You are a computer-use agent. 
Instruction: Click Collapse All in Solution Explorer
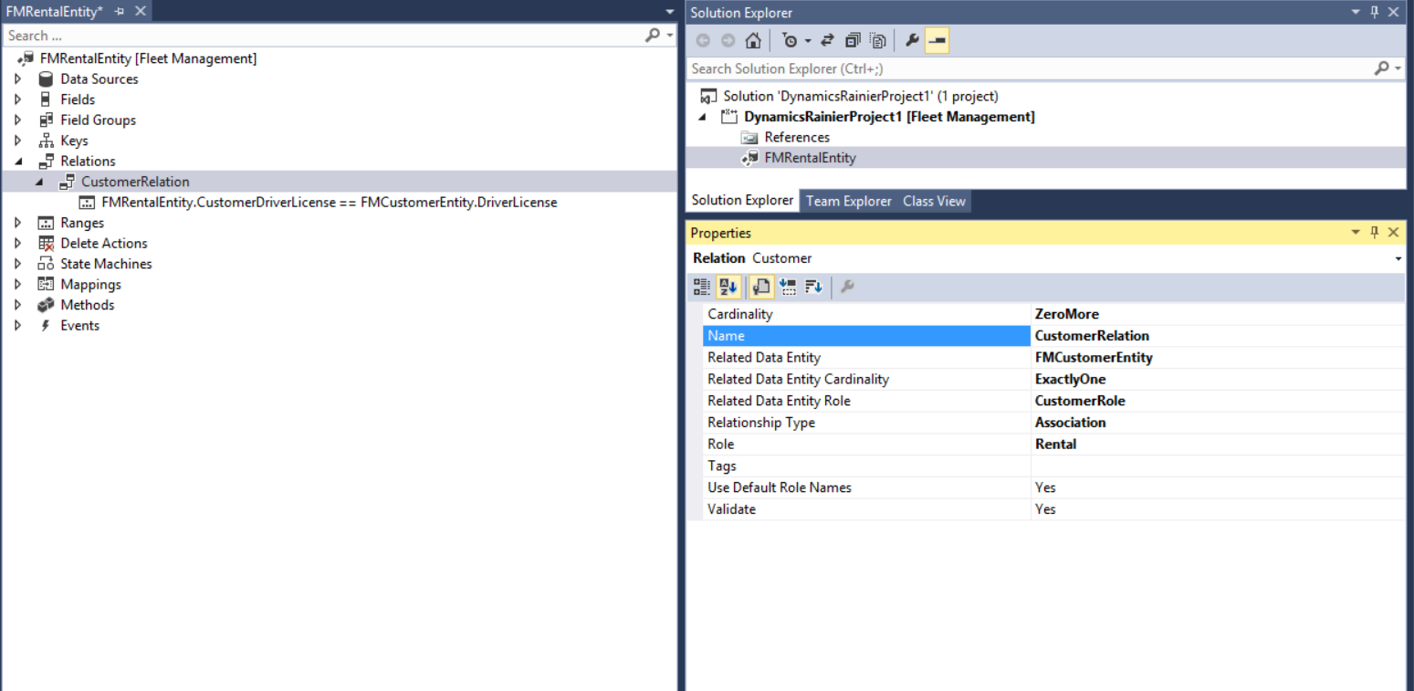click(853, 40)
